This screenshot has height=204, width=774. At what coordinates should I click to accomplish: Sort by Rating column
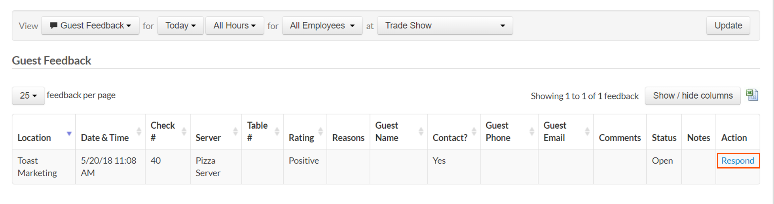321,131
